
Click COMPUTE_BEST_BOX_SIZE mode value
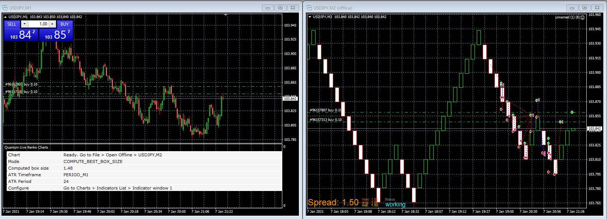[93, 161]
